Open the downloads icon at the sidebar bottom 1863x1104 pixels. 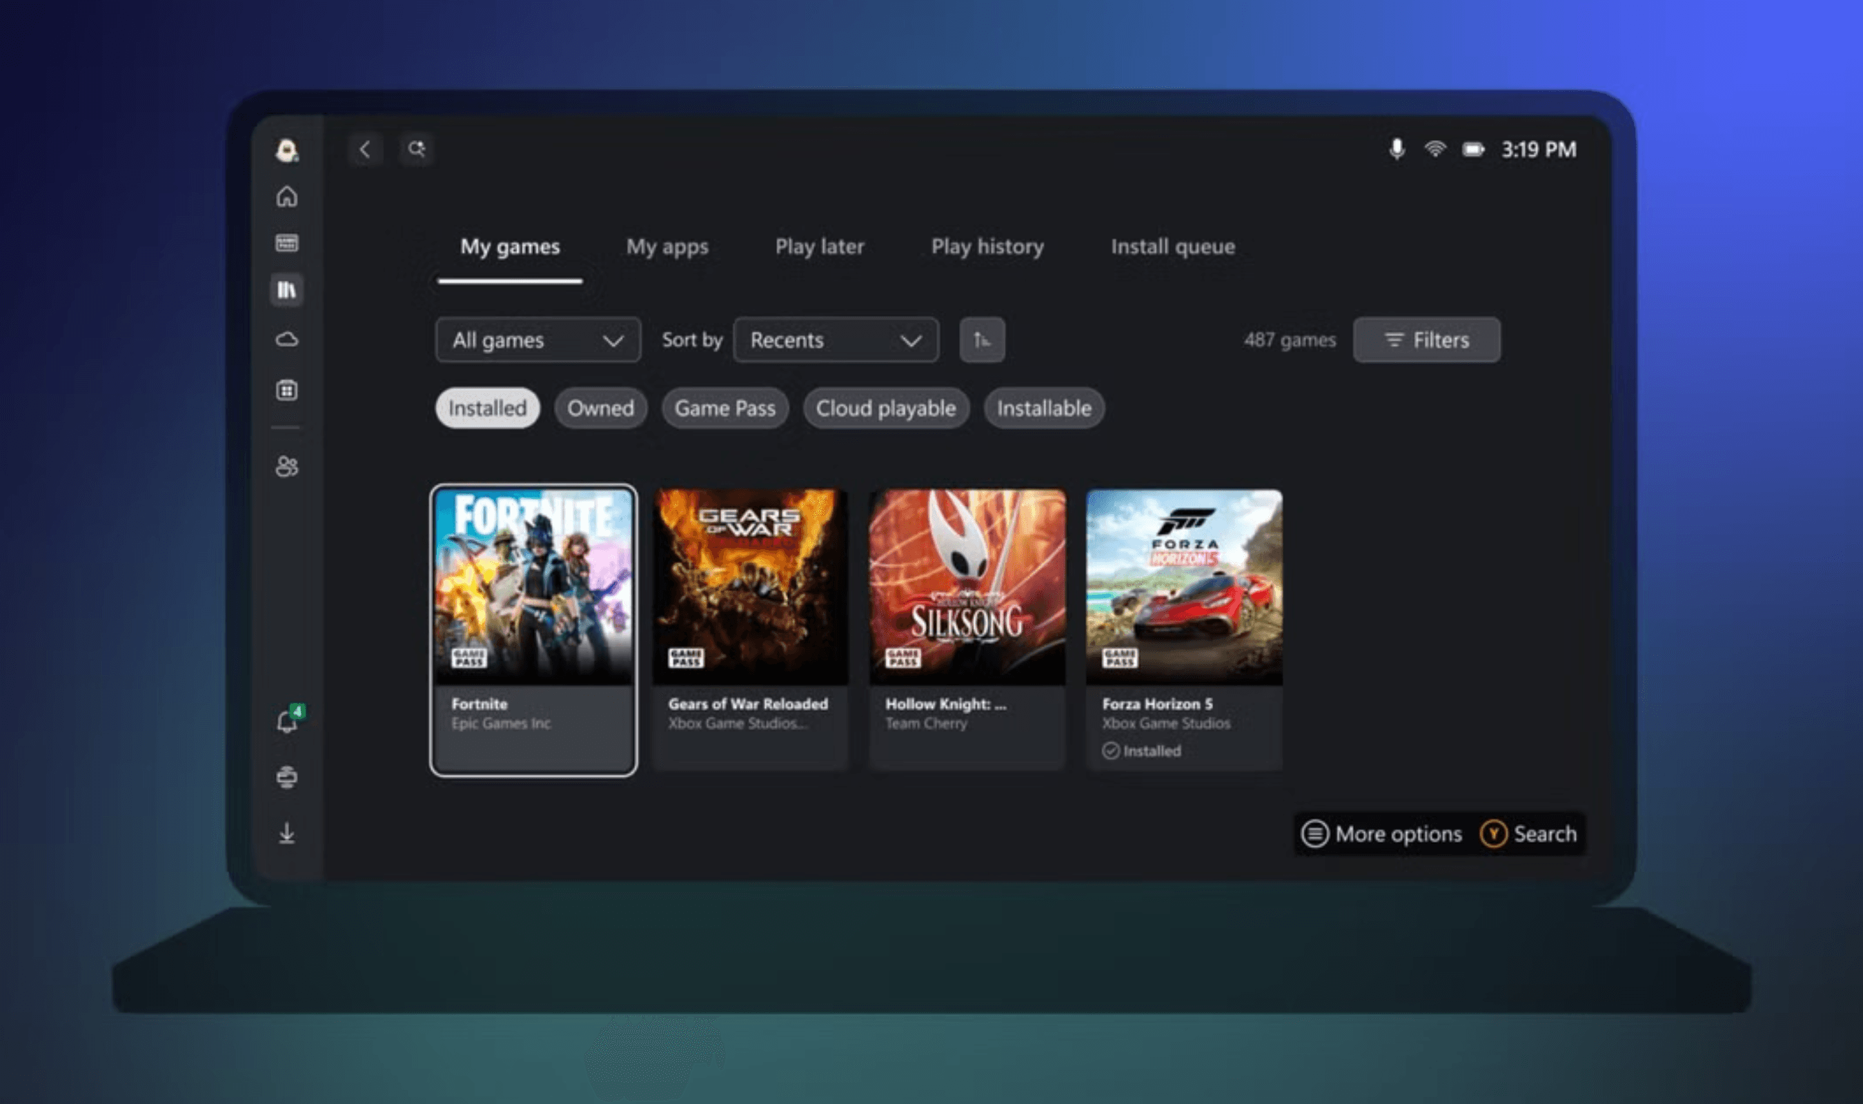pyautogui.click(x=286, y=834)
